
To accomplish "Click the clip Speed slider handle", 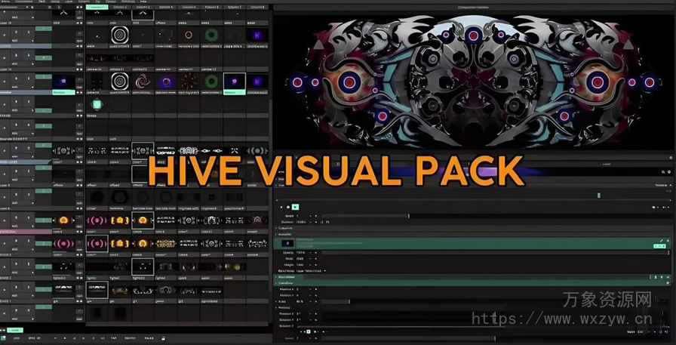I will pos(409,216).
